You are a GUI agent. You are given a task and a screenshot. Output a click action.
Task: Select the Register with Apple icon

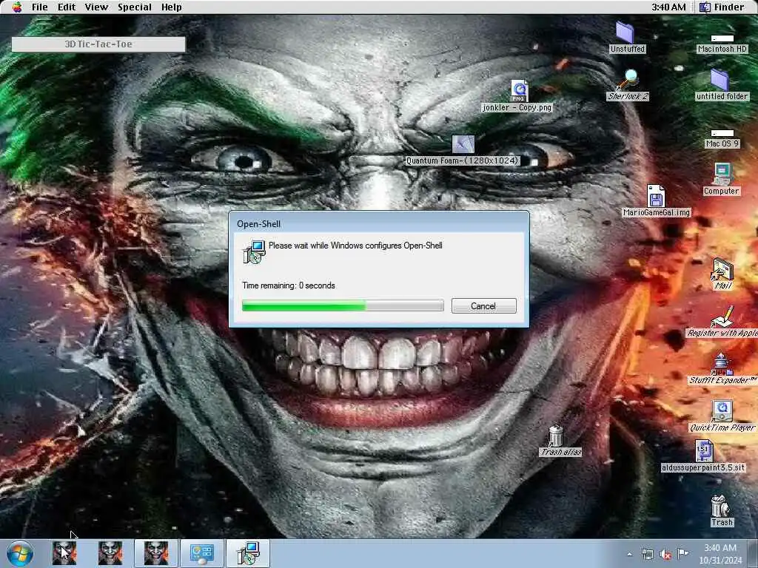[x=722, y=317]
